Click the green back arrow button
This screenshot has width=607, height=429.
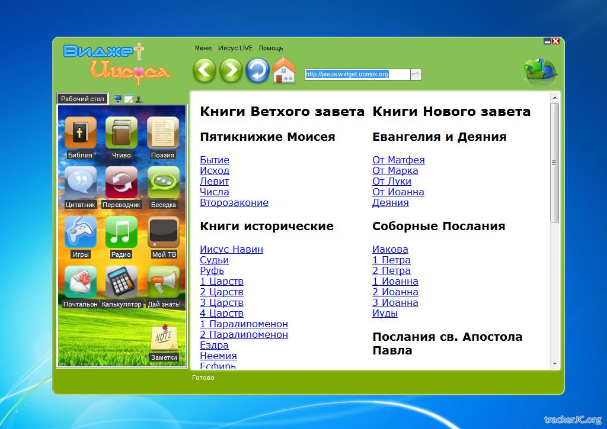point(205,70)
